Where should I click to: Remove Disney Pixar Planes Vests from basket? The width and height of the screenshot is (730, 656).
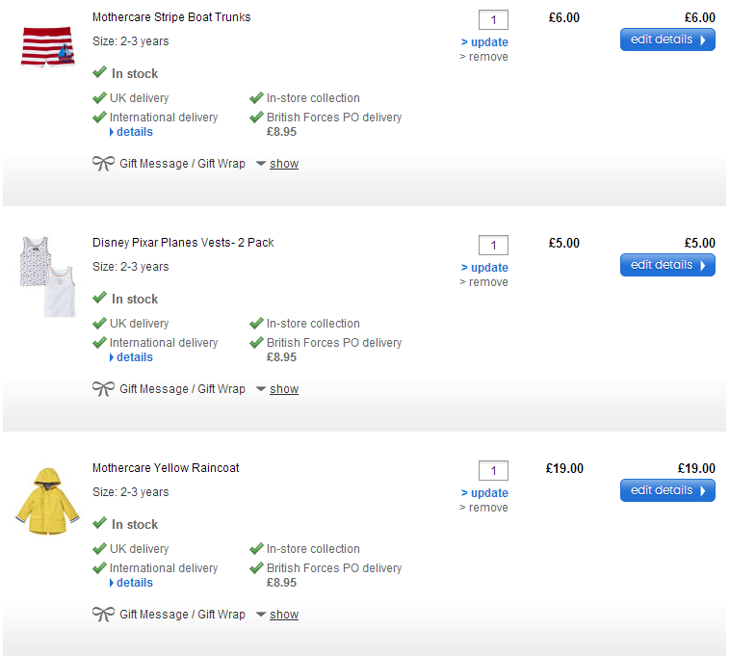click(487, 282)
